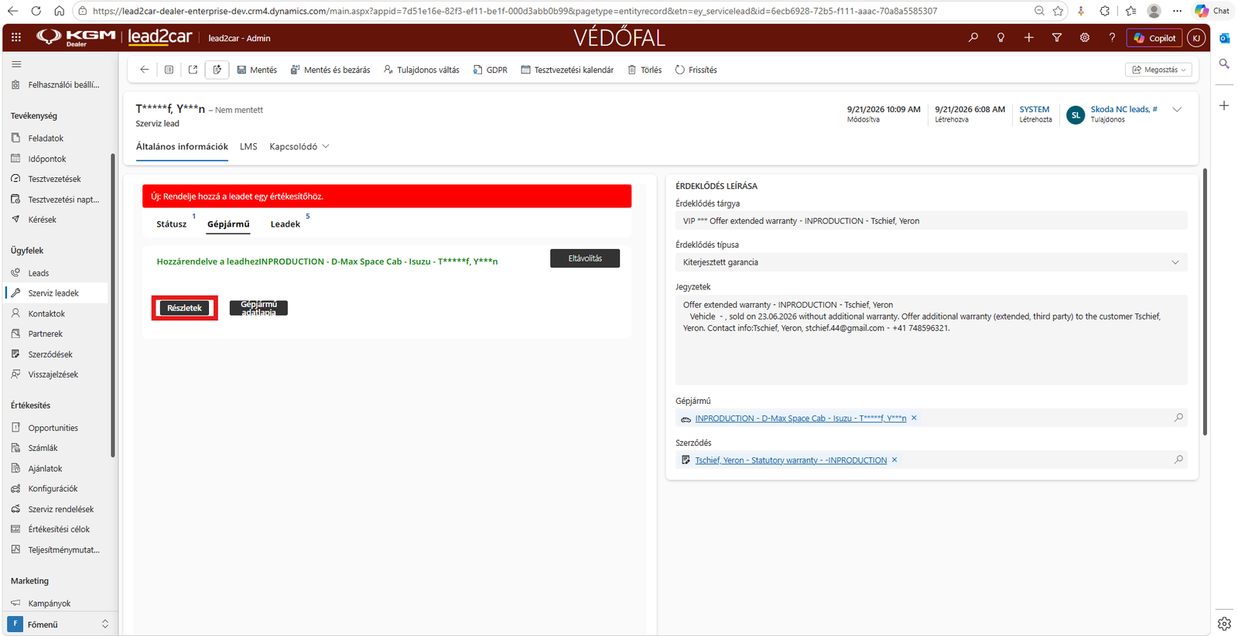Screen dimensions: 1238x636
Task: Open Szerviz rendelések in the sidebar
Action: coord(60,509)
